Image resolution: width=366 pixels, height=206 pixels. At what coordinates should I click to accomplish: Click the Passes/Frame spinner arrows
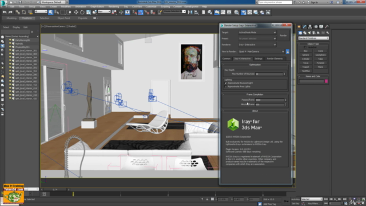coord(285,100)
